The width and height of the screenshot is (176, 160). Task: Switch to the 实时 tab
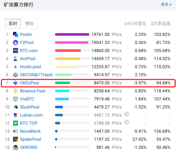click(x=13, y=24)
